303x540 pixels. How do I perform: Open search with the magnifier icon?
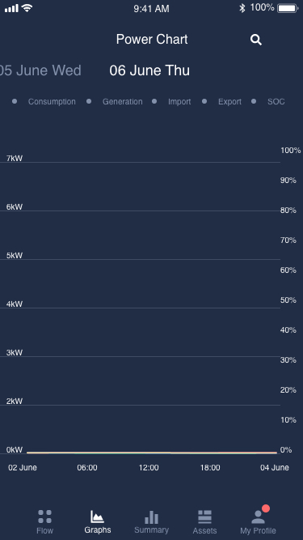[256, 40]
